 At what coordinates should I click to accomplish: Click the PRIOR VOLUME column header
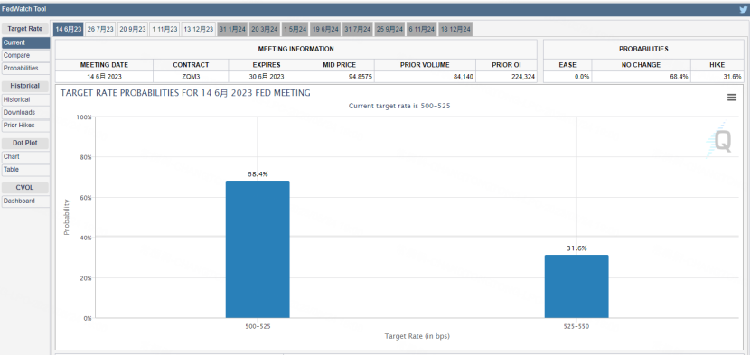(425, 65)
